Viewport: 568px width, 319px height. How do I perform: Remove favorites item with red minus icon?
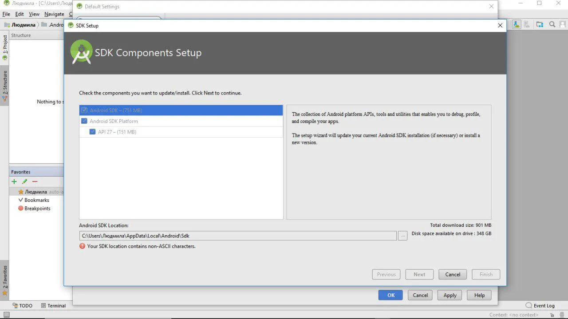pos(35,181)
